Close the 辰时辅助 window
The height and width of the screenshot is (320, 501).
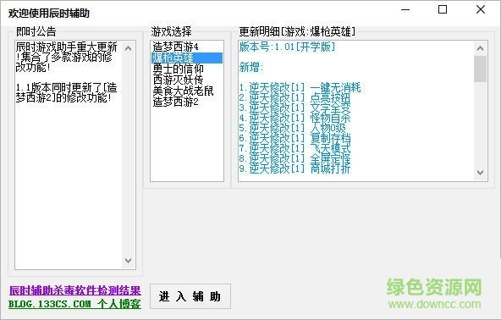pyautogui.click(x=481, y=10)
